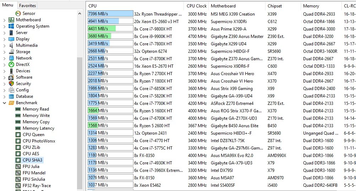Viewport: 356px width, 191px height.
Task: Expand the Operating System node
Action: pos(4,27)
